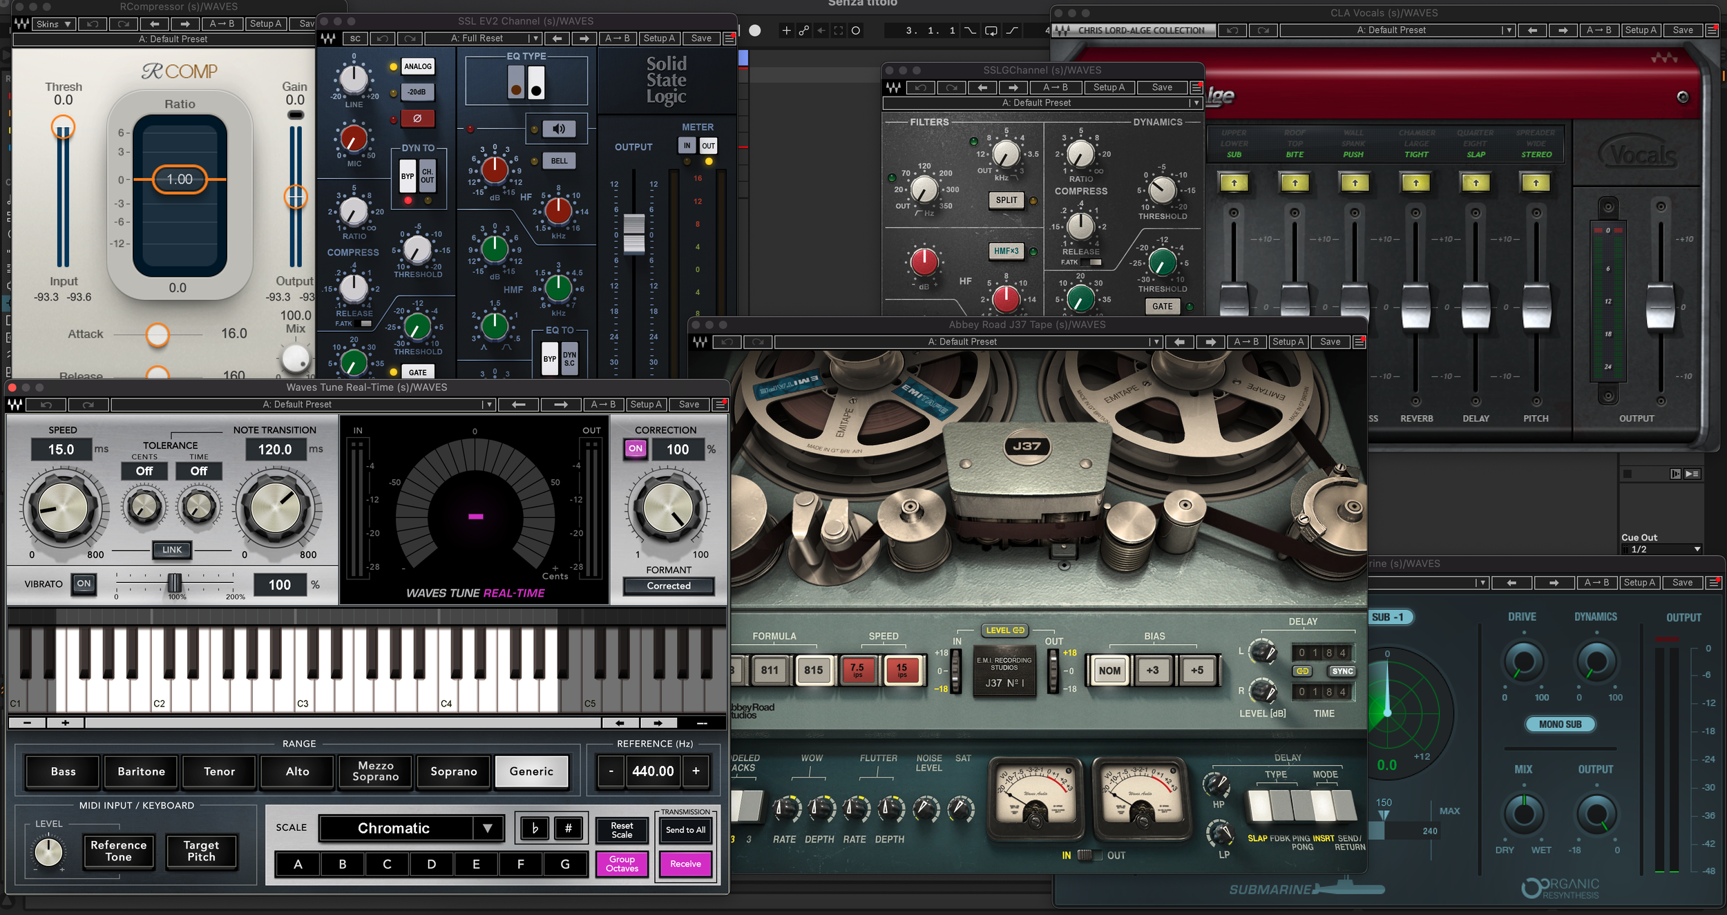Load next preset in SSL EV2 Channel
Screen dimensions: 1727x915
pyautogui.click(x=584, y=39)
